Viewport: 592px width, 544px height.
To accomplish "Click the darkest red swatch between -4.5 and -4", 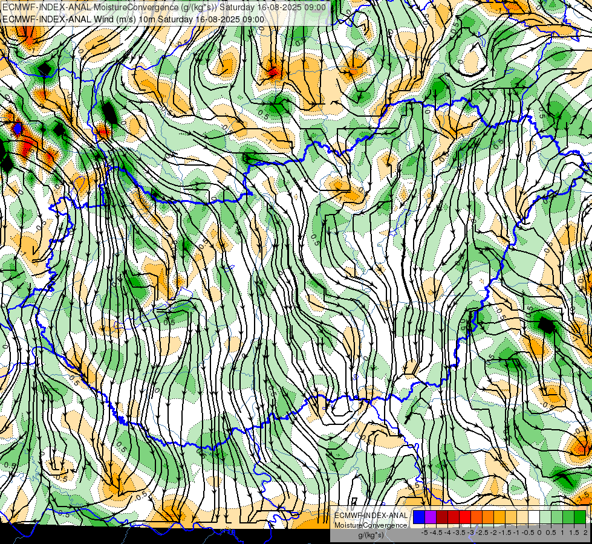I will 442,517.
